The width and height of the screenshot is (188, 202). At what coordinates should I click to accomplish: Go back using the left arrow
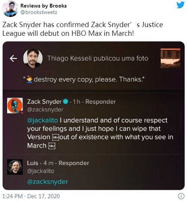pos(14,58)
